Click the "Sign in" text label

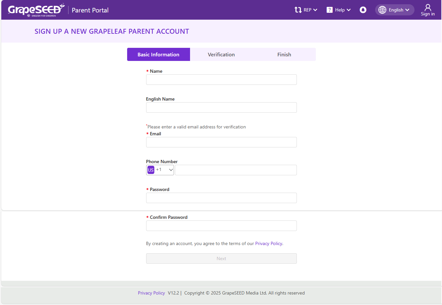[428, 14]
